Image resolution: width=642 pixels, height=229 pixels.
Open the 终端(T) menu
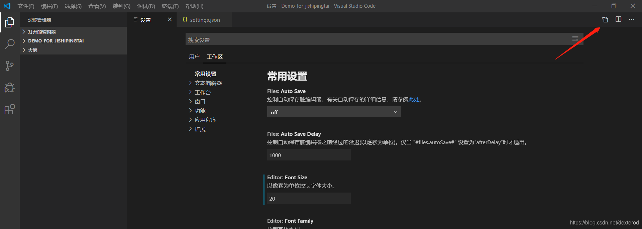pyautogui.click(x=170, y=6)
